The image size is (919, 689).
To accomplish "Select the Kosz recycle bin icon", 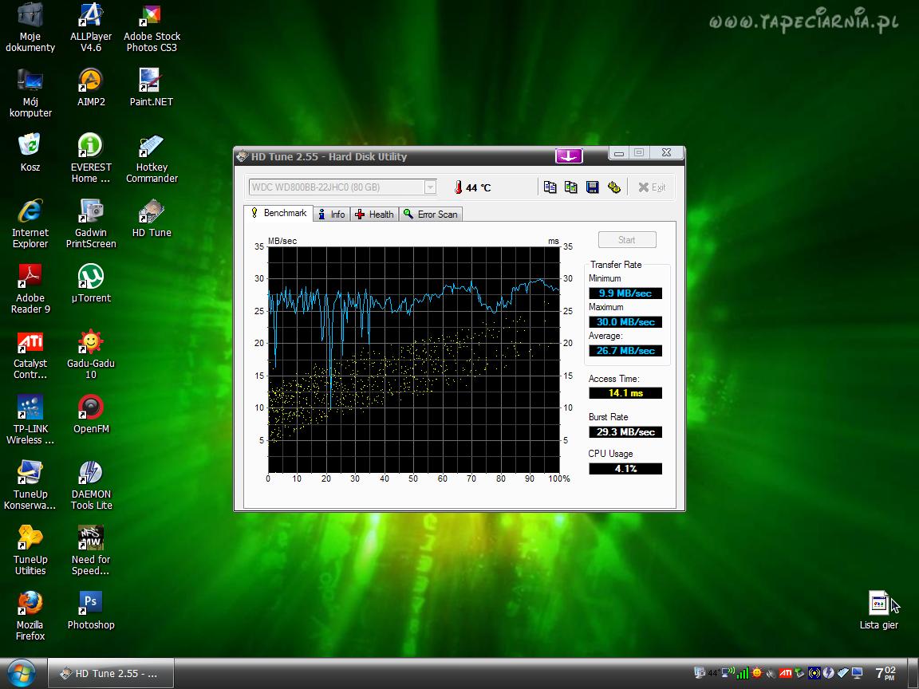I will [30, 153].
